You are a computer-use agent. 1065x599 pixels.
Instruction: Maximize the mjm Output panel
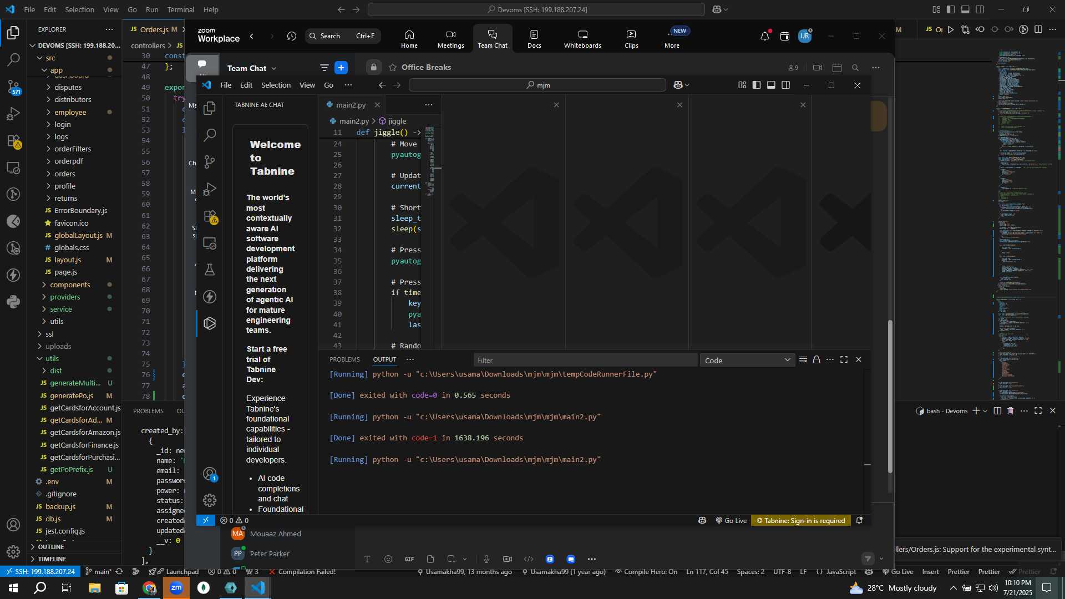pyautogui.click(x=844, y=360)
